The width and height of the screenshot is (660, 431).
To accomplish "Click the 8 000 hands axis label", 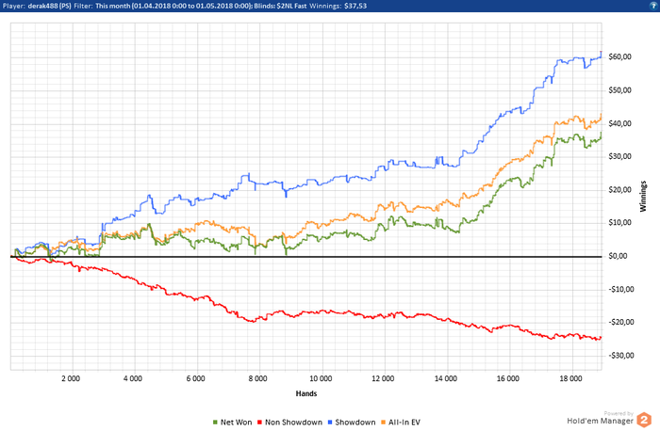I will click(x=258, y=378).
